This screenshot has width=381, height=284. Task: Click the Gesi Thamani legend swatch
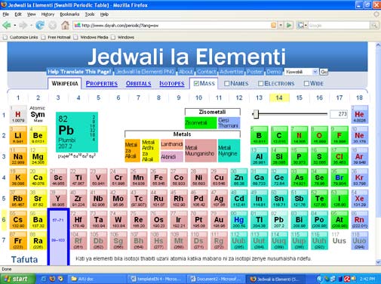point(229,122)
